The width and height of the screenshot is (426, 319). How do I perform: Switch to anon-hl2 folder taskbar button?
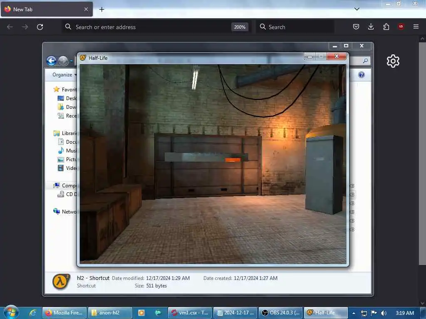(110, 313)
